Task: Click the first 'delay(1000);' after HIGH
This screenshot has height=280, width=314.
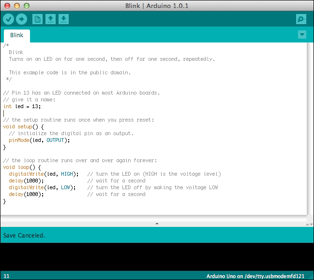Action: pos(26,181)
